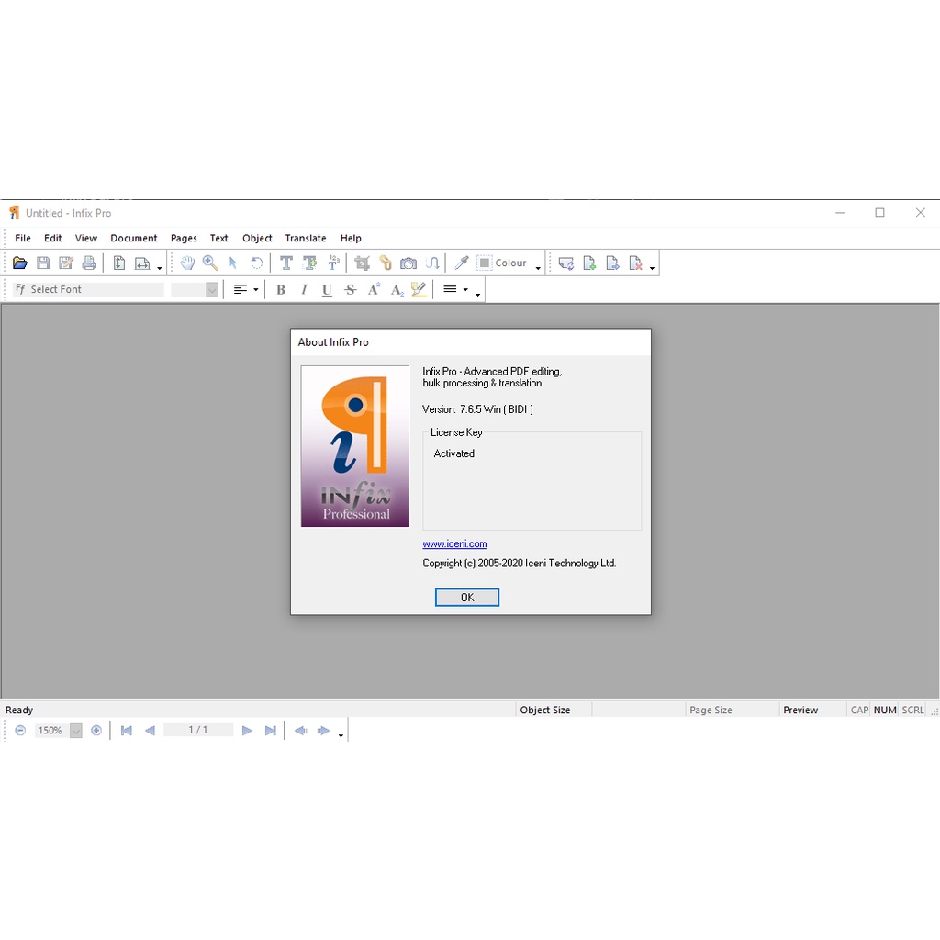Open the www.iceni.com link
The width and height of the screenshot is (940, 940).
[x=454, y=543]
